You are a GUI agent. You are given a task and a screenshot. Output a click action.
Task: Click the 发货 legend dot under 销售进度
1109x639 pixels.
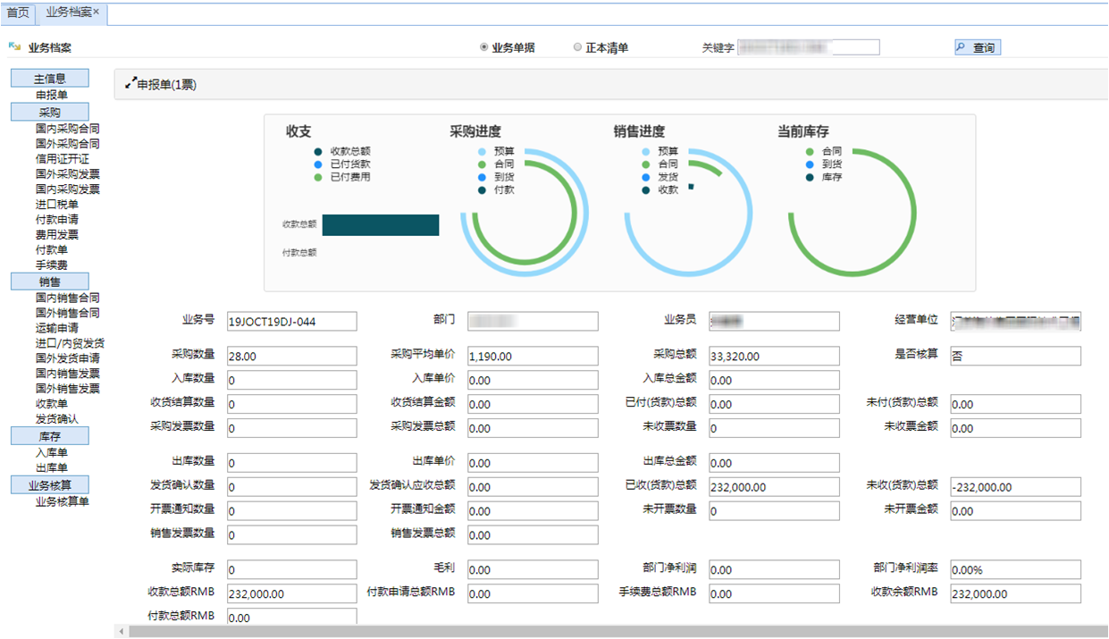tap(646, 177)
